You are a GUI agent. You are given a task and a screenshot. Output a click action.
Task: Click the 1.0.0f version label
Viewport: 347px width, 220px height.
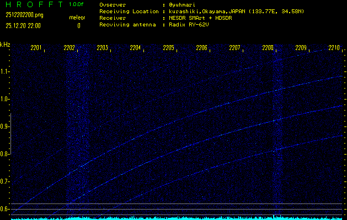[77, 4]
